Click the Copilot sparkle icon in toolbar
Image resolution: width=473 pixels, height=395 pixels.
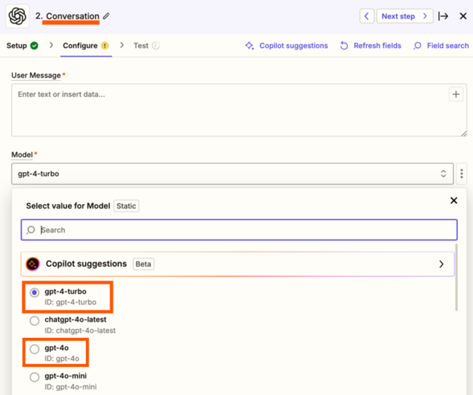coord(250,46)
